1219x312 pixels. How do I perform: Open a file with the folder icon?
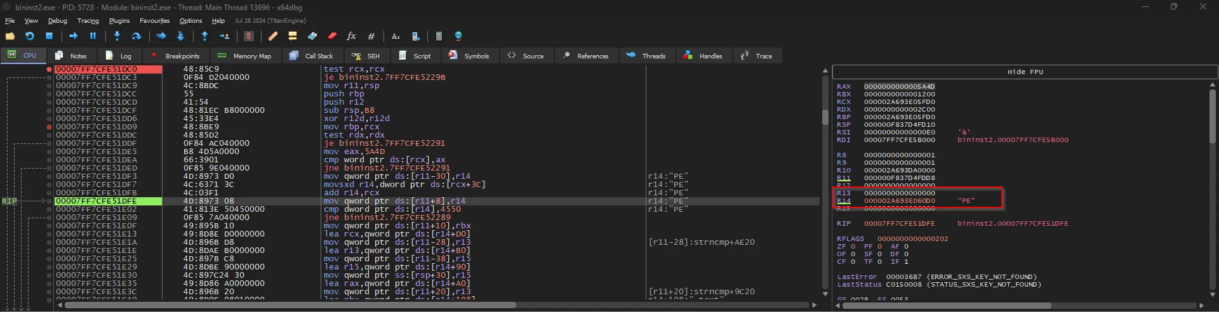tap(10, 36)
